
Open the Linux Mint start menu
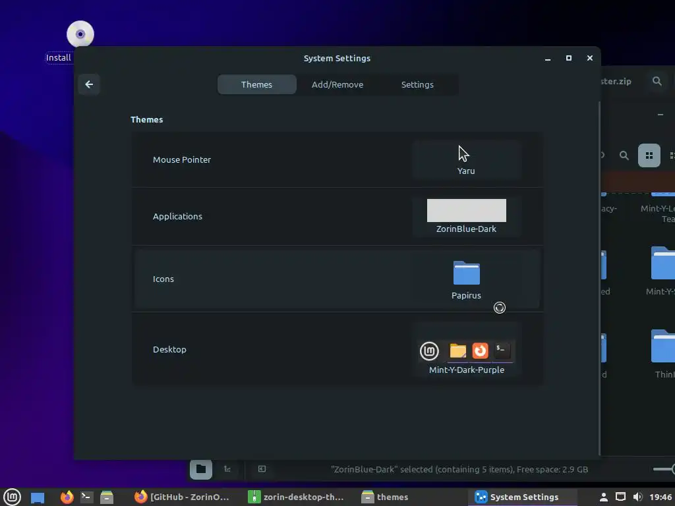pyautogui.click(x=12, y=497)
